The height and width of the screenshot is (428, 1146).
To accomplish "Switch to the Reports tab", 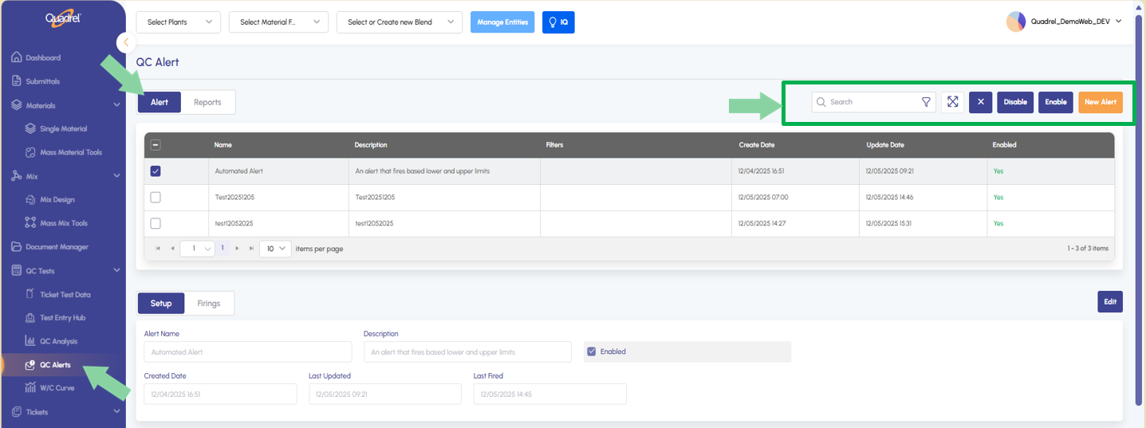I will [207, 102].
